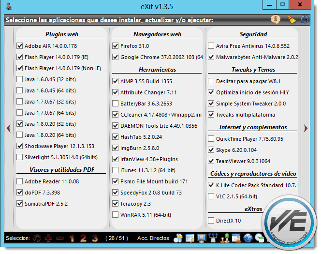Screen dimensions: 321x254
Task: Close the eXit v1.3.5 window
Action: tap(300, 5)
